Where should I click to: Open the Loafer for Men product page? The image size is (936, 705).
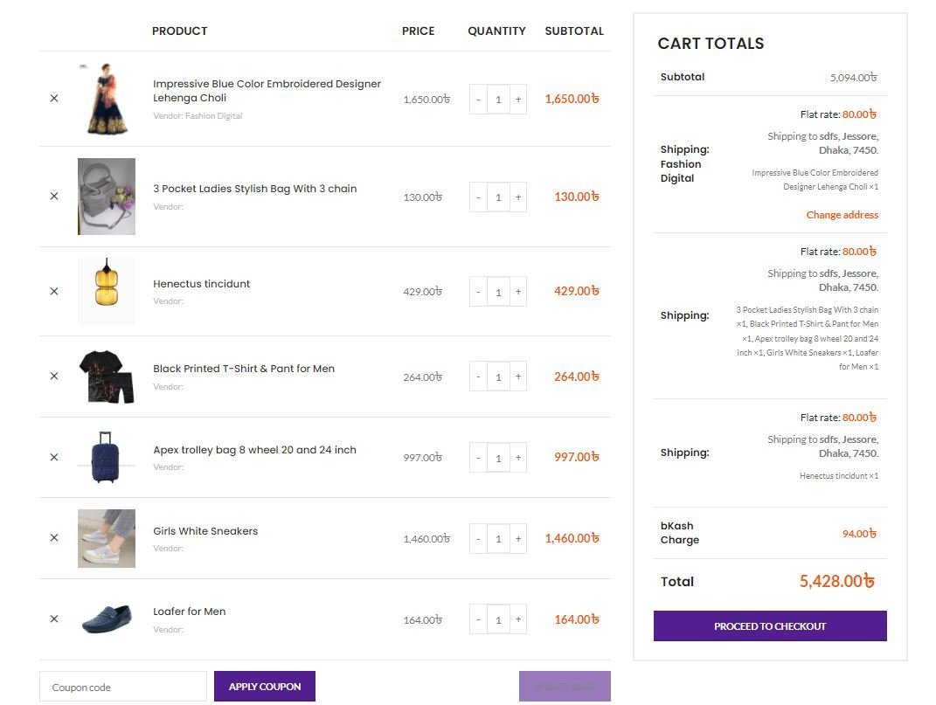point(190,611)
